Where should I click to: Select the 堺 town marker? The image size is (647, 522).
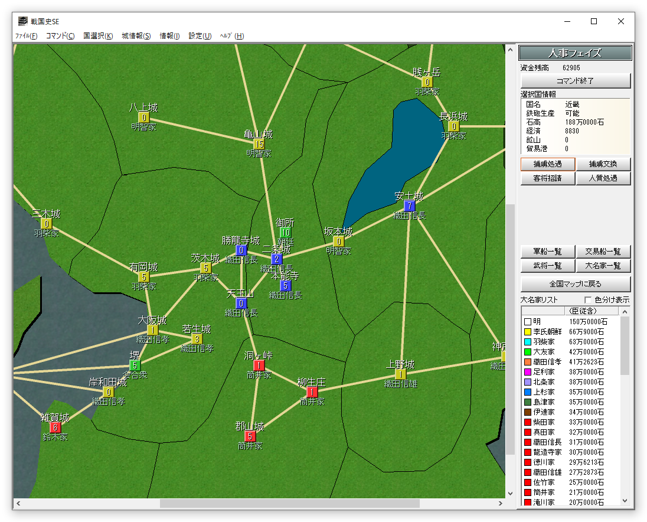tap(135, 365)
